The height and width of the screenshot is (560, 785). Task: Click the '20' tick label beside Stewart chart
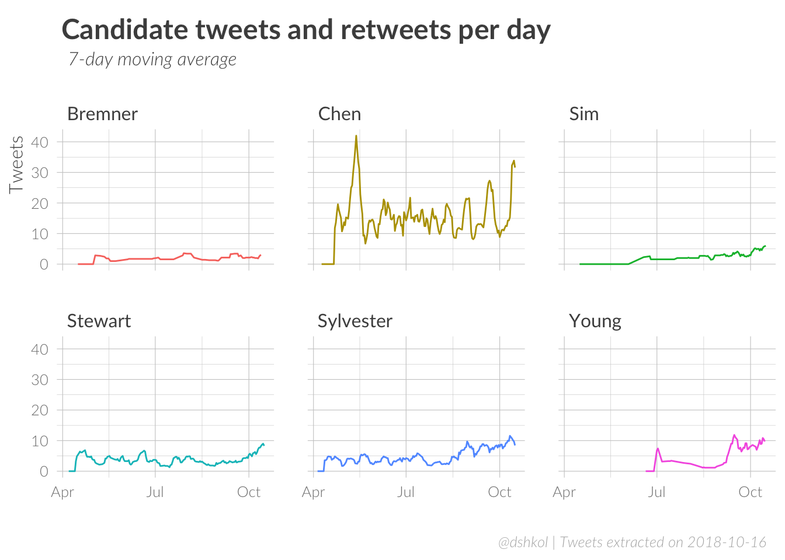pos(40,410)
